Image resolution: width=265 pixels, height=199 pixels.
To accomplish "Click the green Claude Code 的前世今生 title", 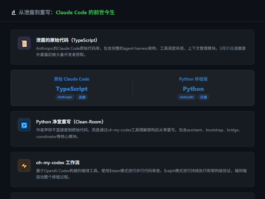I will point(85,12).
